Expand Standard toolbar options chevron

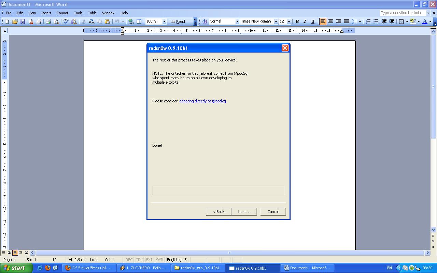(196, 21)
